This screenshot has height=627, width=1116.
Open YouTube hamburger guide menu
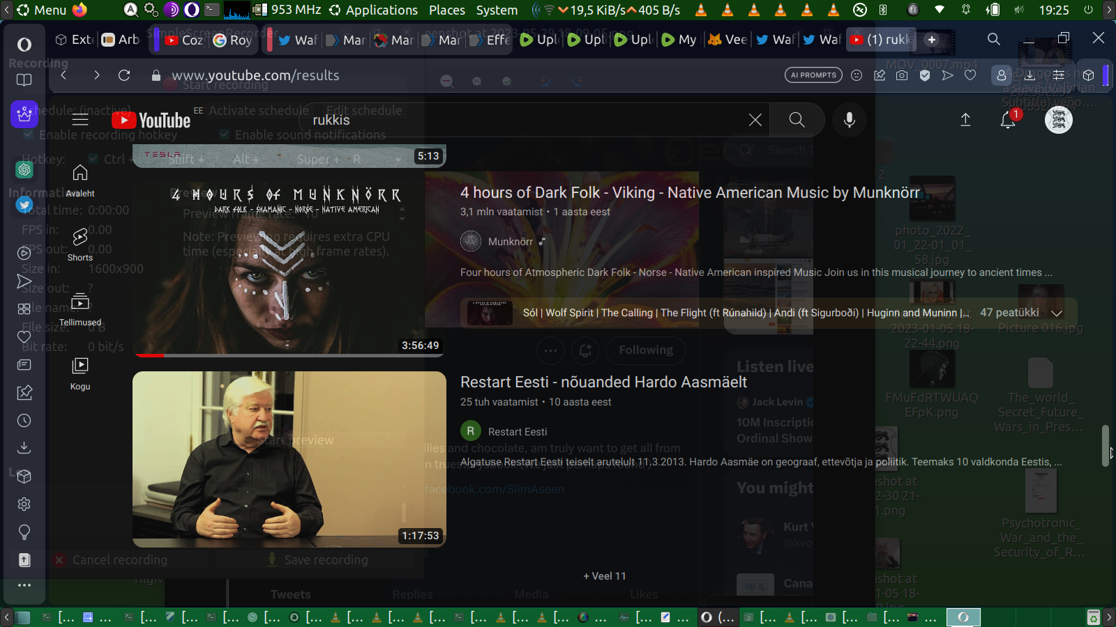(x=80, y=120)
